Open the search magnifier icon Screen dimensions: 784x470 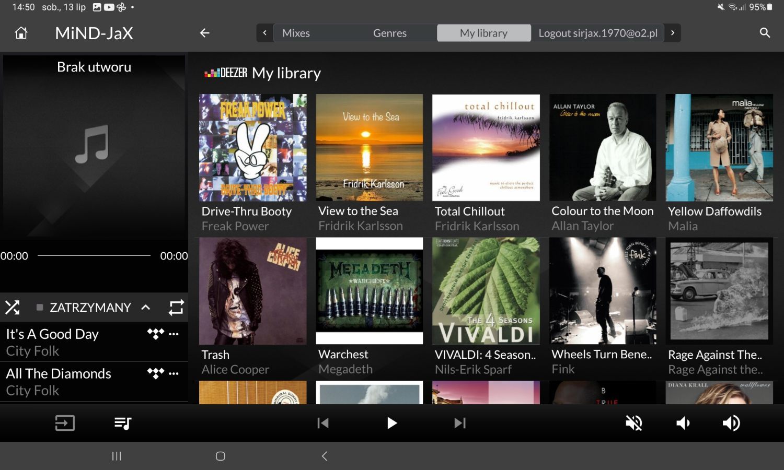coord(765,33)
